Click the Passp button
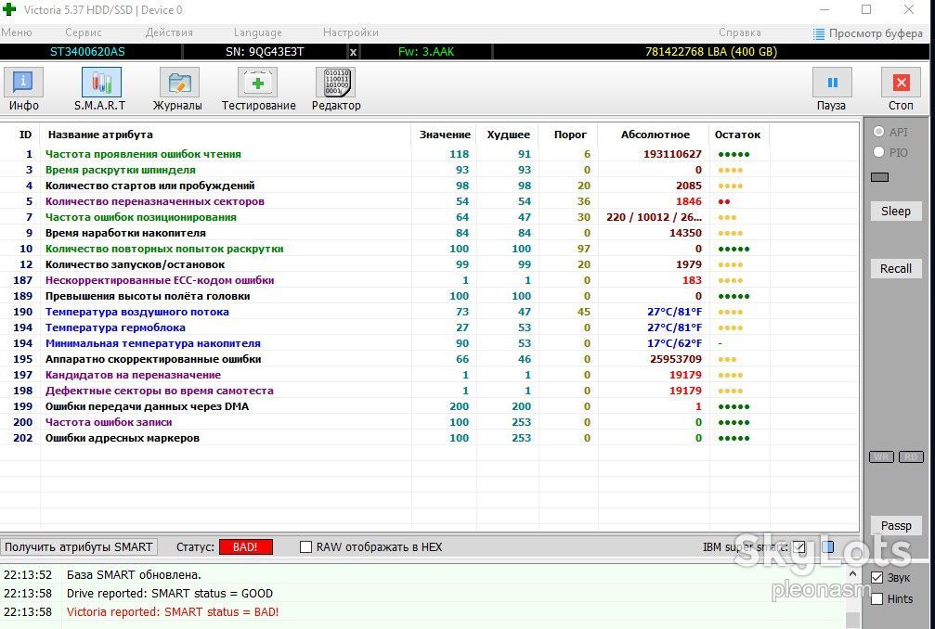 click(896, 525)
